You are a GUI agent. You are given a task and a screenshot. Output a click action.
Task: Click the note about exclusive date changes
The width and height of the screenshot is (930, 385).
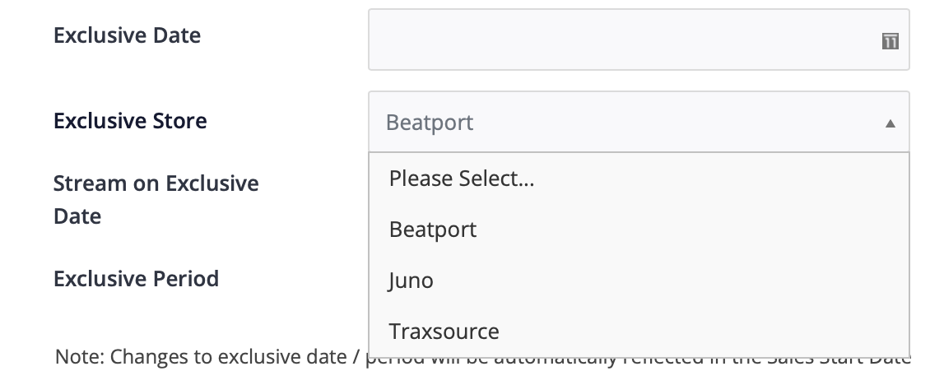(x=483, y=357)
